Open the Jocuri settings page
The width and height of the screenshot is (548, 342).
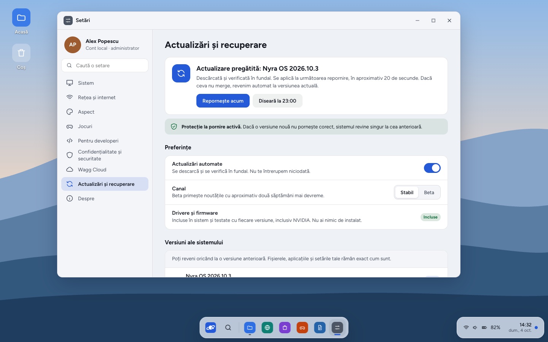pos(105,126)
